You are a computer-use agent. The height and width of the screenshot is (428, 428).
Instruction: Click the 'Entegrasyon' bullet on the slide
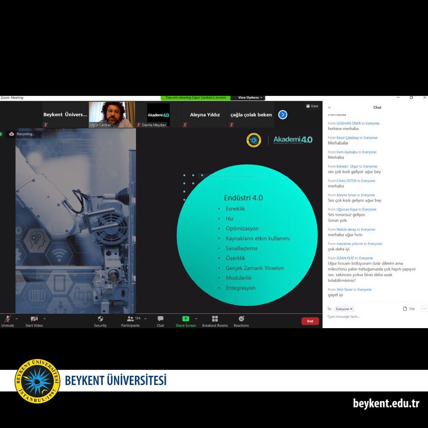241,288
